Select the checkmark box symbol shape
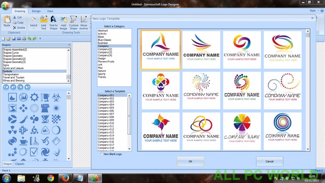Screen dimensions: 325x183 click(34, 152)
